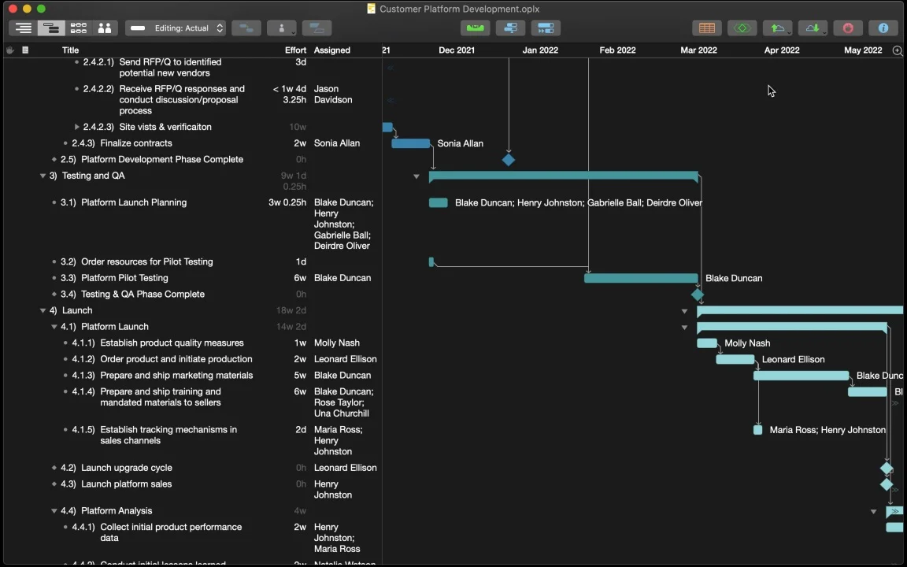The height and width of the screenshot is (567, 907).
Task: Switch to the Resource view
Action: (105, 28)
